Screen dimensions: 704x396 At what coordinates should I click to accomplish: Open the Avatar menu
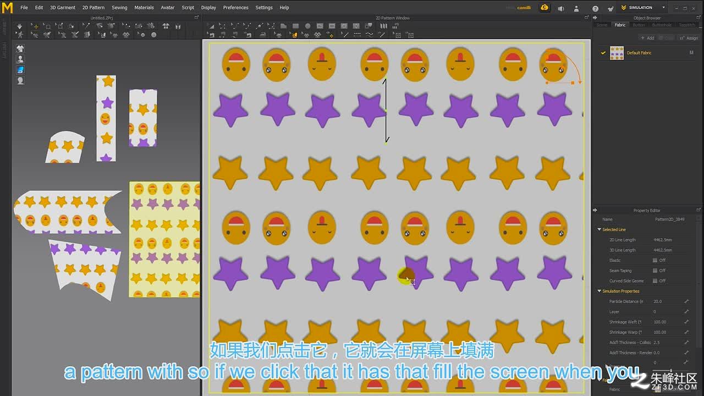[168, 8]
